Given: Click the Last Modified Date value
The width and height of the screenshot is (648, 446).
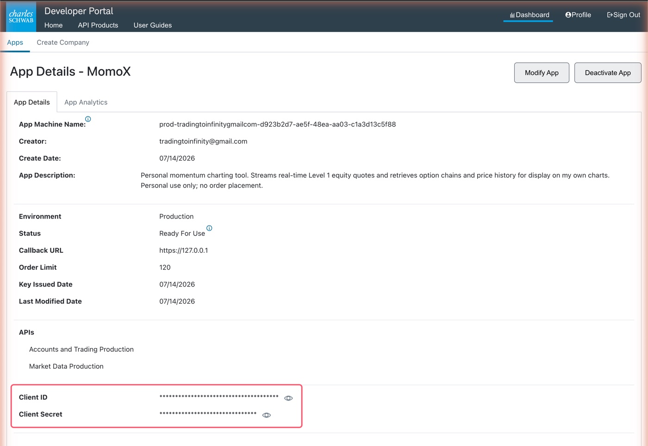Looking at the screenshot, I should click(x=177, y=302).
